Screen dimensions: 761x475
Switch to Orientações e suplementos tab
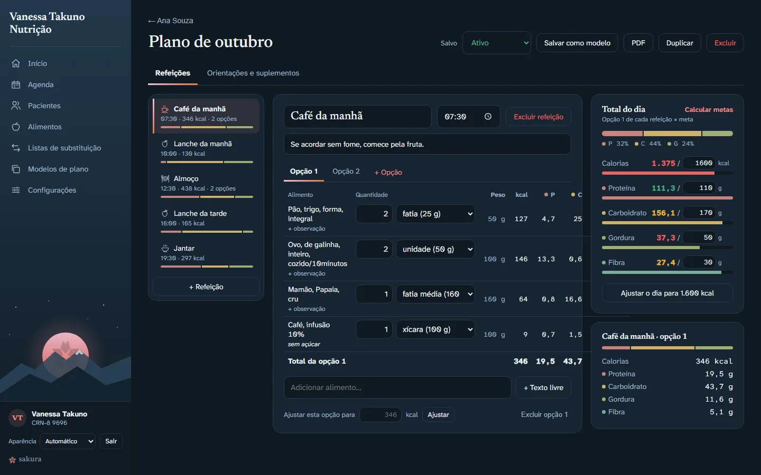click(x=253, y=73)
